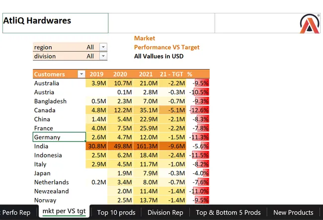This screenshot has height=220, width=323.
Task: Select the mkt per VS tgt sheet tab
Action: (x=64, y=211)
